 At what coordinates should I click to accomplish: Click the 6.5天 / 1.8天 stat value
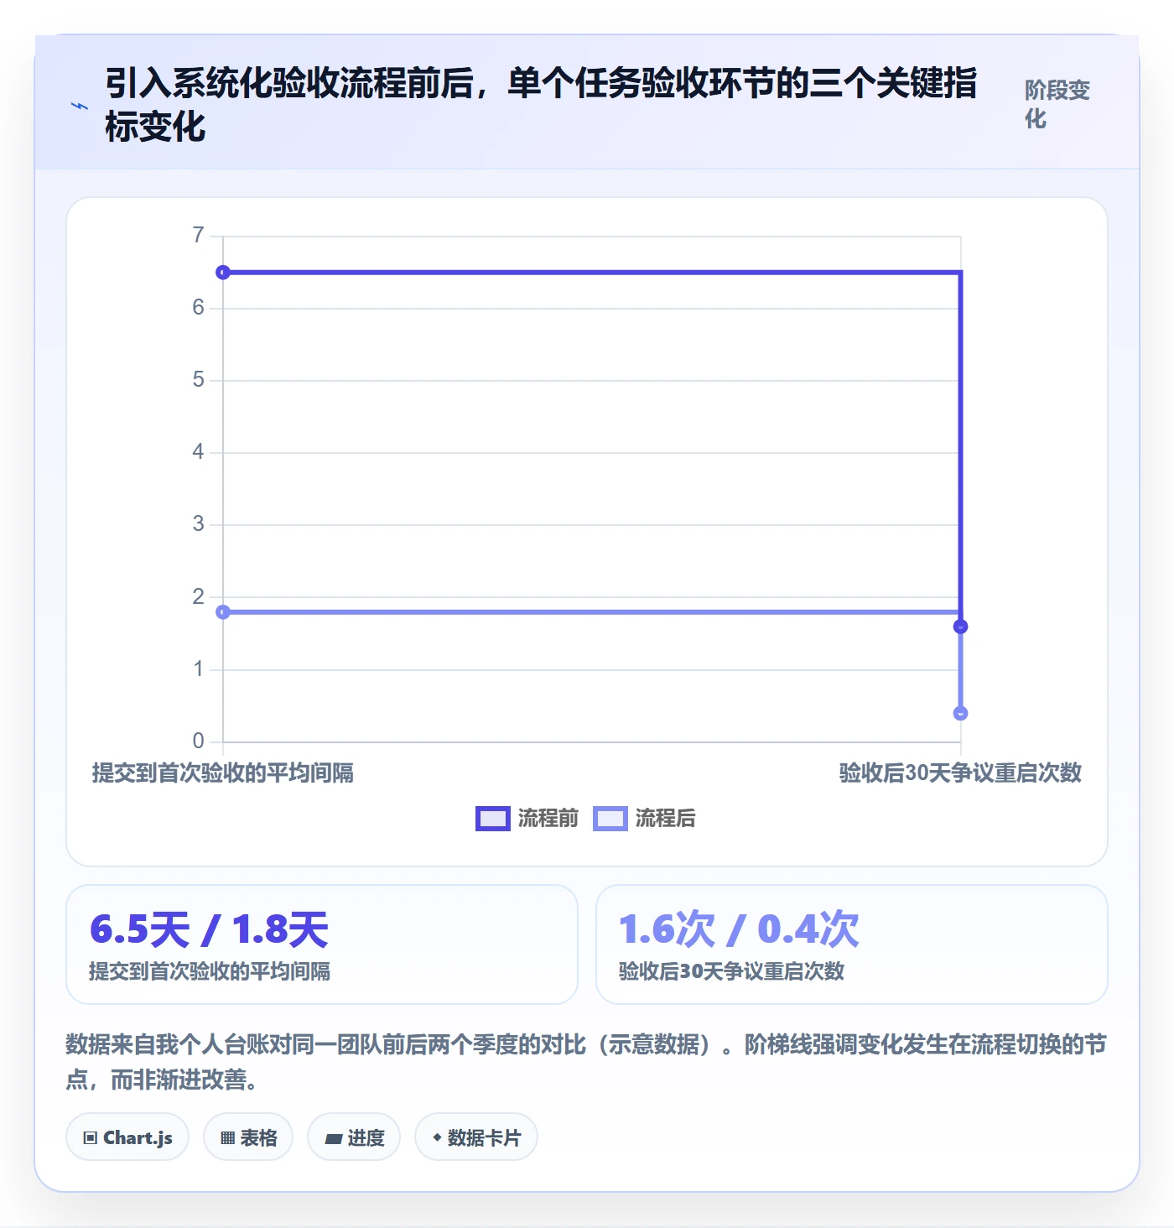[209, 929]
